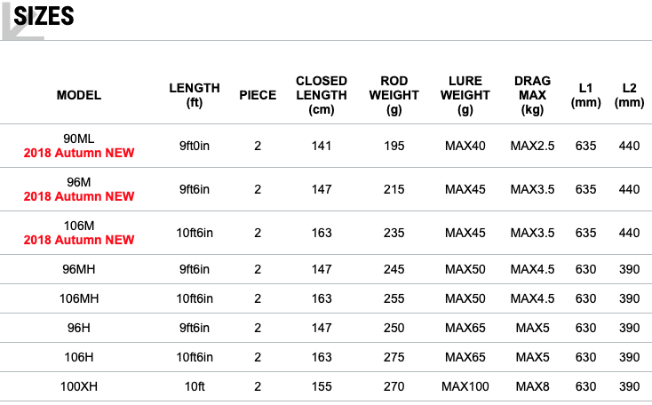Viewport: 652px width, 405px height.
Task: Click the LURE WEIGHT (g) header
Action: (x=465, y=95)
